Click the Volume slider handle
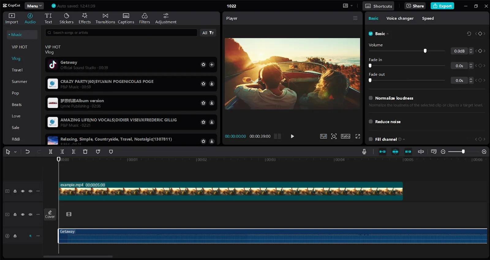 click(425, 51)
